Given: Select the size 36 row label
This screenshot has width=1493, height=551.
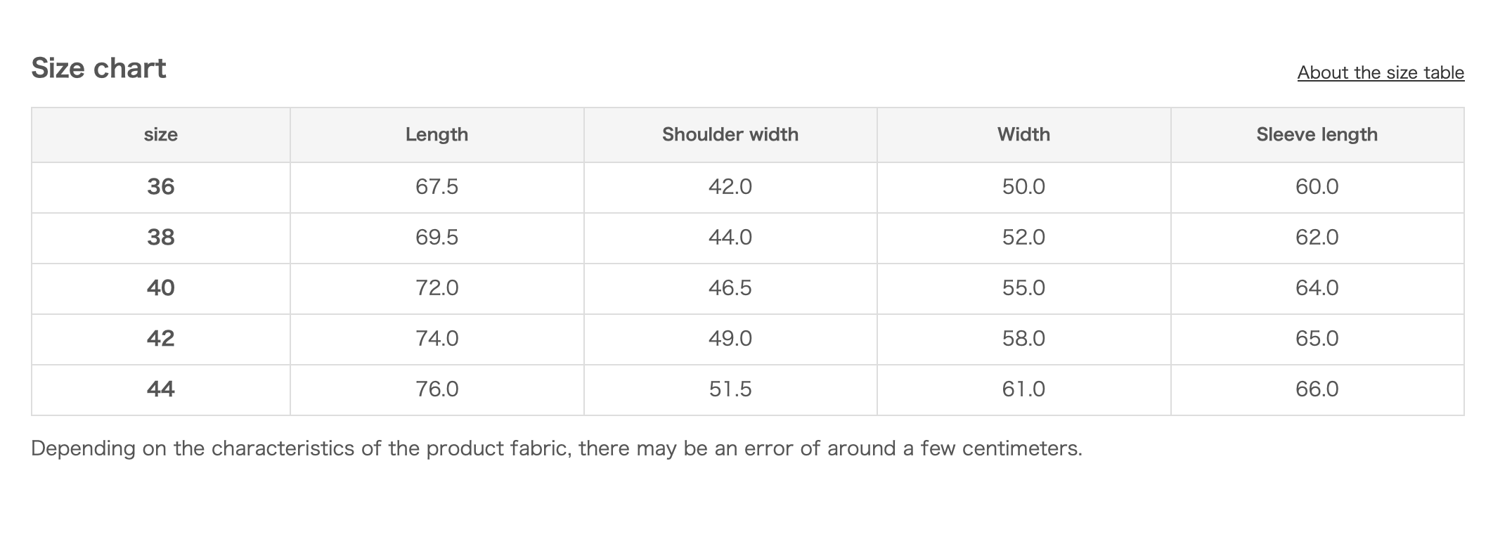Looking at the screenshot, I should pos(160,186).
